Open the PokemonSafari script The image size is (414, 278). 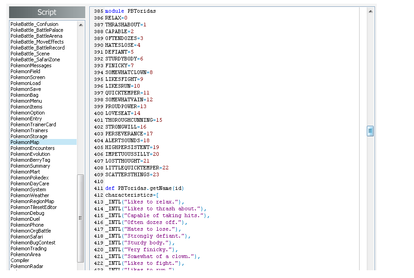coord(27,237)
